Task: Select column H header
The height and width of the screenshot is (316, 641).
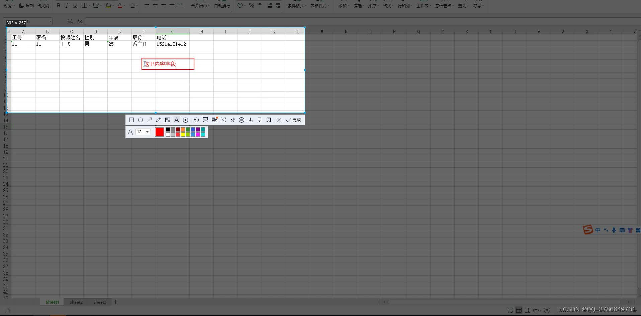Action: 201,31
